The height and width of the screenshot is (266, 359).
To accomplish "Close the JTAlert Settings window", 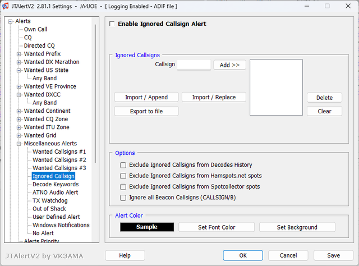I will coord(348,6).
